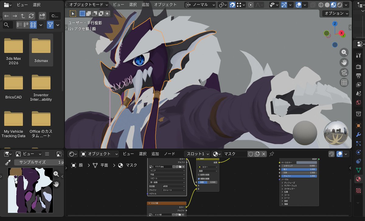This screenshot has height=221, width=365.
Task: Go to parent directory in file browser
Action: tap(23, 16)
